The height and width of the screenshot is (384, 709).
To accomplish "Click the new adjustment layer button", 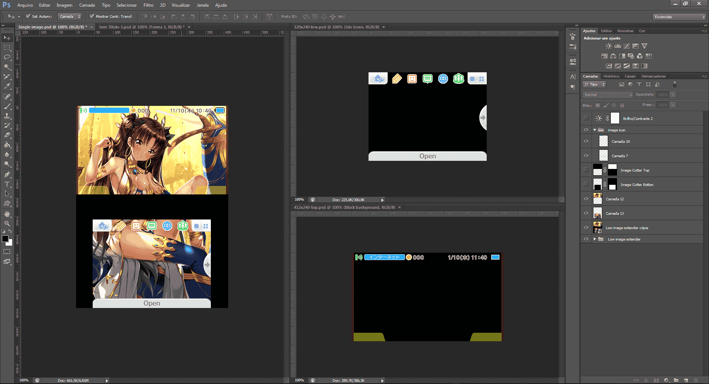I will pos(666,380).
